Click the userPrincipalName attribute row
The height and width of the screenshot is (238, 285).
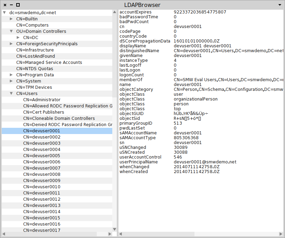[138, 162]
